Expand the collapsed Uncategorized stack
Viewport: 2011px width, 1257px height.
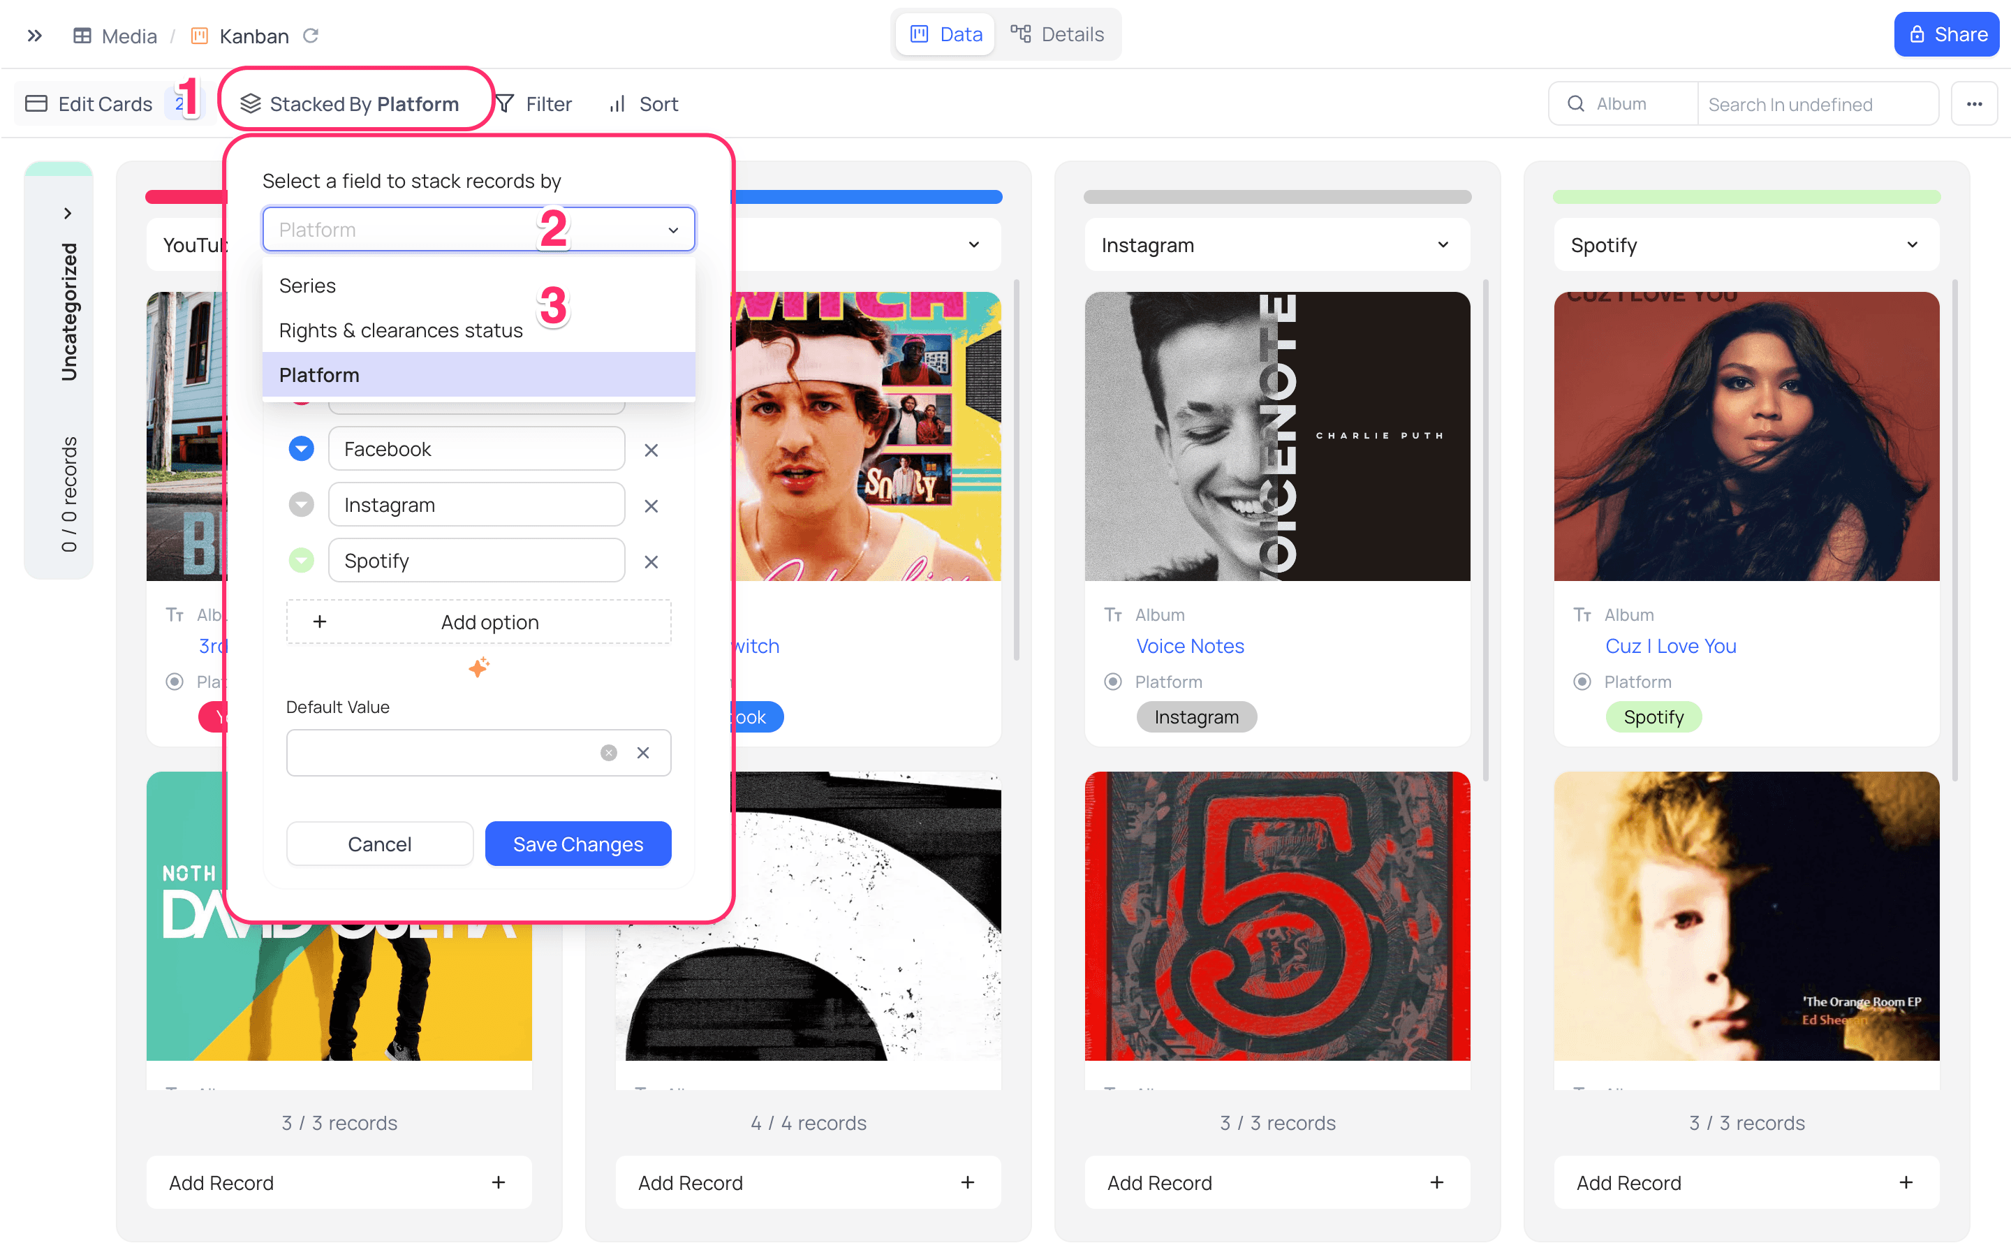[x=67, y=214]
